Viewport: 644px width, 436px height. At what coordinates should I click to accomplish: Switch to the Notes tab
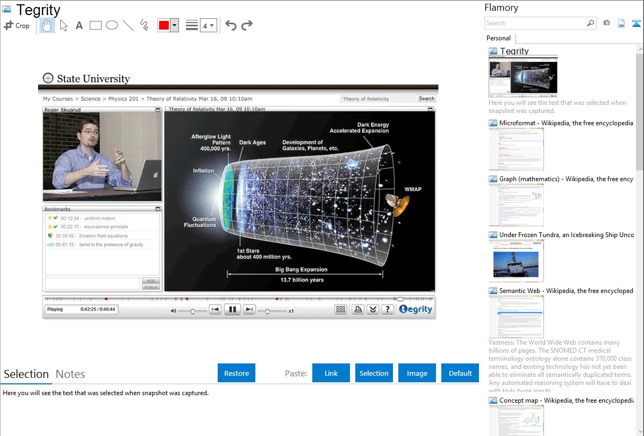pos(70,374)
